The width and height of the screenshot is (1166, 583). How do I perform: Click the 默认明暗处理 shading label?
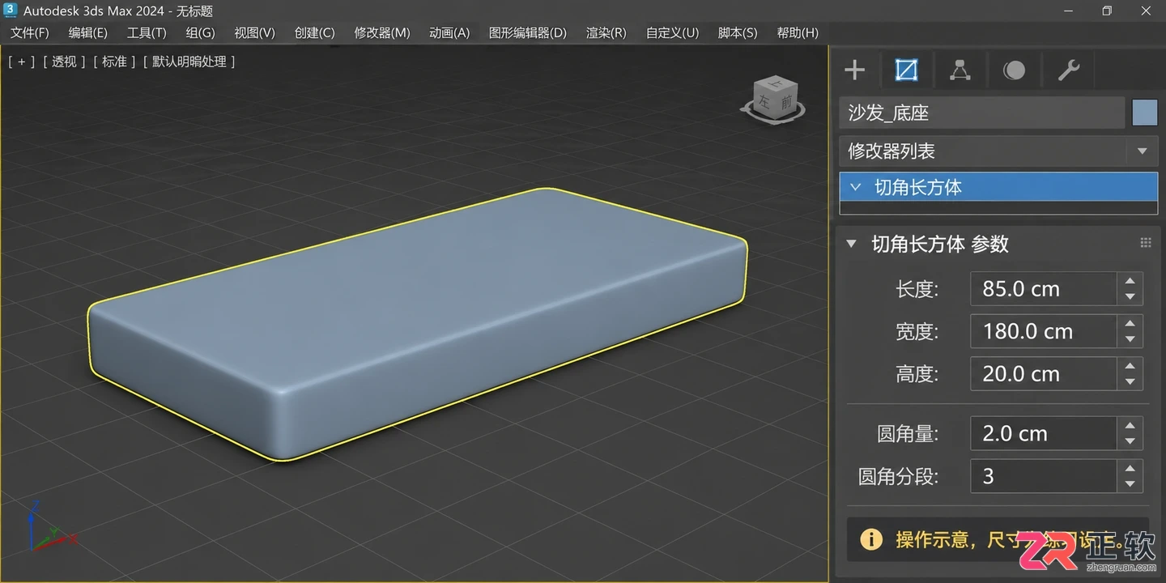pyautogui.click(x=189, y=62)
